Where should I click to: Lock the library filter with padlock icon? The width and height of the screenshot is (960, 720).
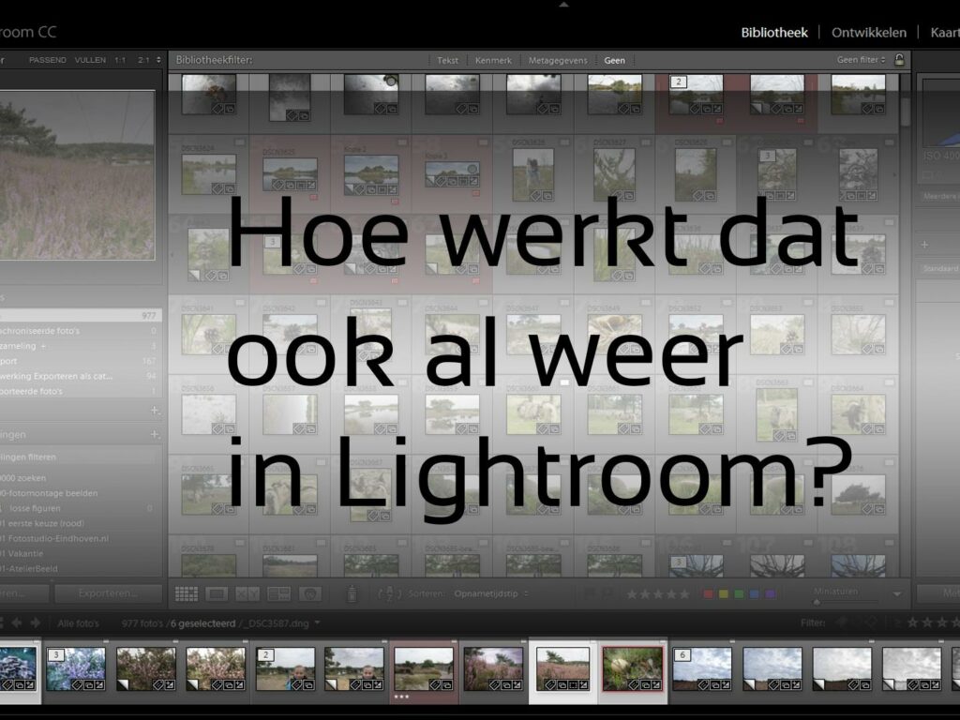(899, 59)
